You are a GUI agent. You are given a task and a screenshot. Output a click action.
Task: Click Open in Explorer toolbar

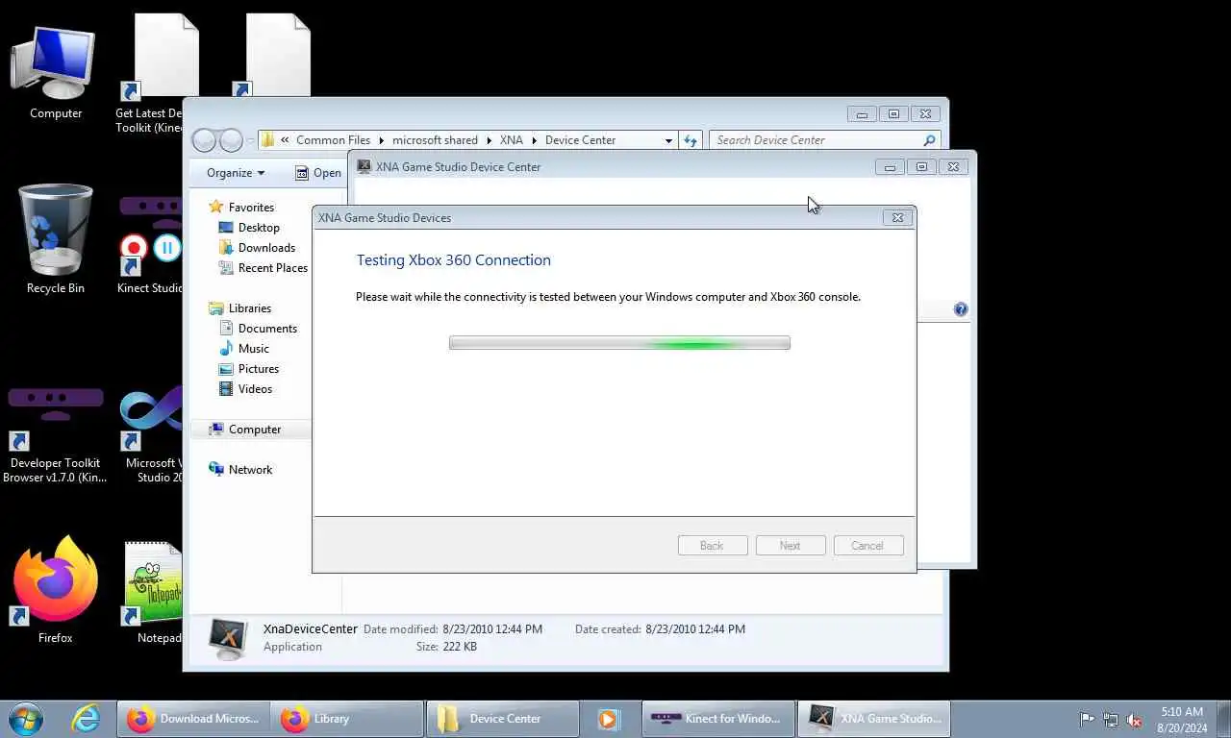(x=318, y=173)
